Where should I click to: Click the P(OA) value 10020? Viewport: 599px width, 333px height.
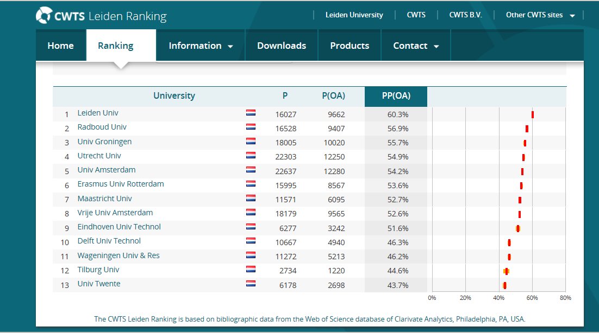pos(334,143)
